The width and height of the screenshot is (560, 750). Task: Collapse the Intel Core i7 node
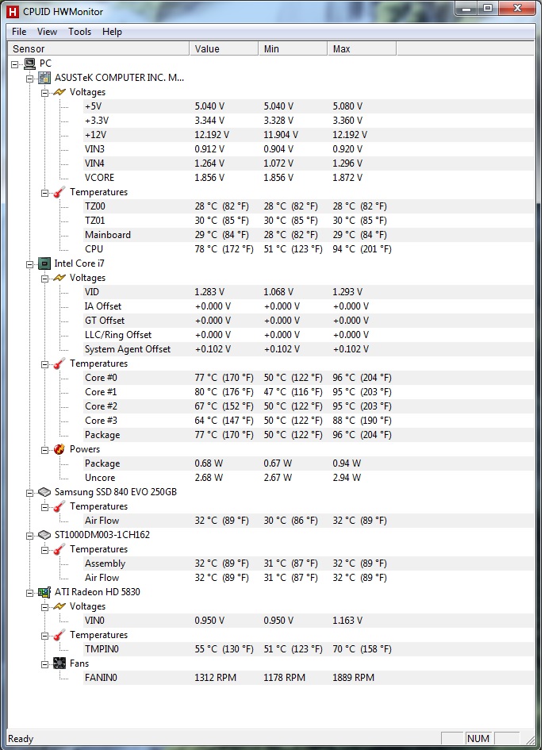[x=29, y=264]
